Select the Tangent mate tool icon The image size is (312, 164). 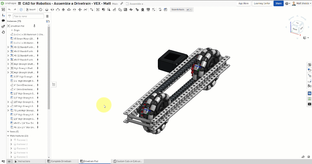pyautogui.click(x=92, y=10)
